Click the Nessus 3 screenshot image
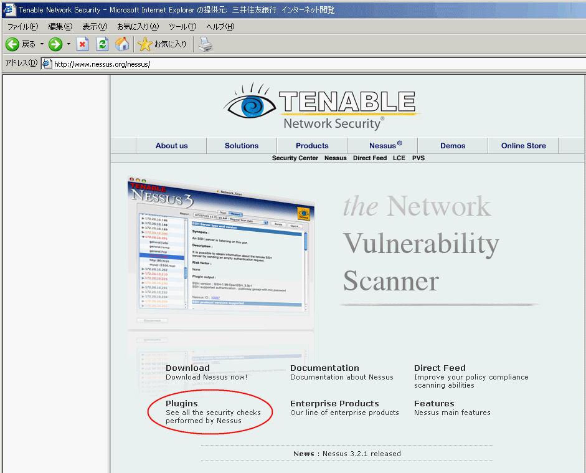The height and width of the screenshot is (473, 586). 221,254
